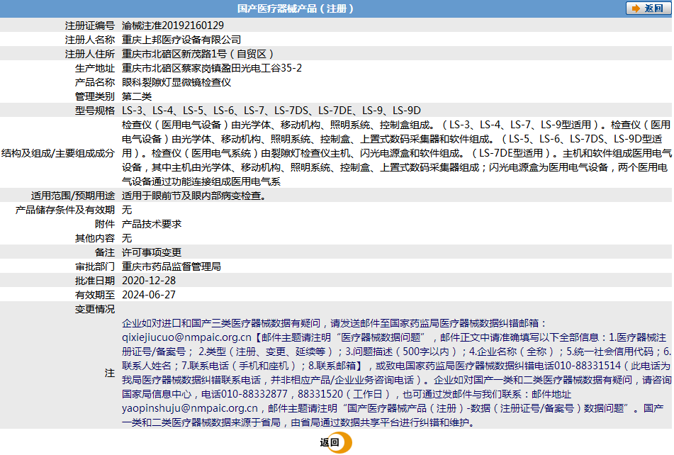Viewport: 674px width, 455px height.
Task: Select the intended use text 适用于眼前节及眼内部病变检查
Action: (x=194, y=196)
